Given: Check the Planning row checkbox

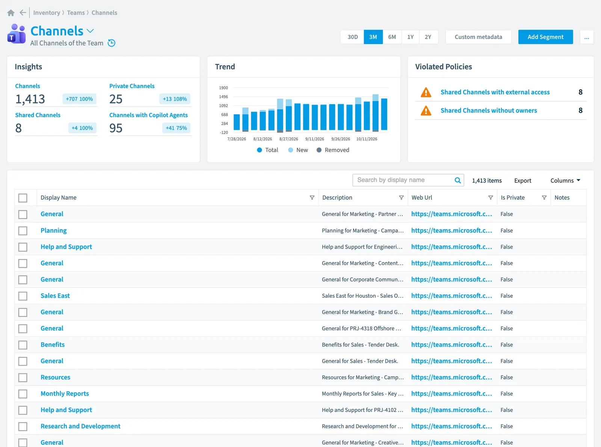Looking at the screenshot, I should (23, 230).
